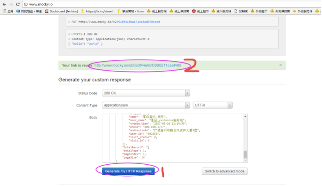Click the 'Generate your custom response' heading

[94, 80]
